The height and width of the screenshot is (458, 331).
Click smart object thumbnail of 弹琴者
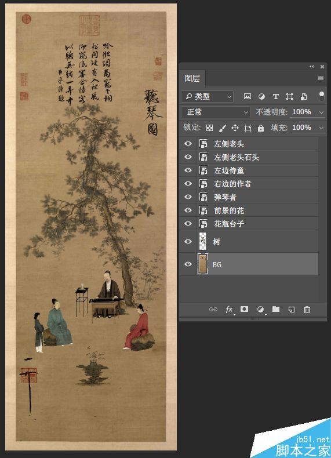(x=203, y=197)
